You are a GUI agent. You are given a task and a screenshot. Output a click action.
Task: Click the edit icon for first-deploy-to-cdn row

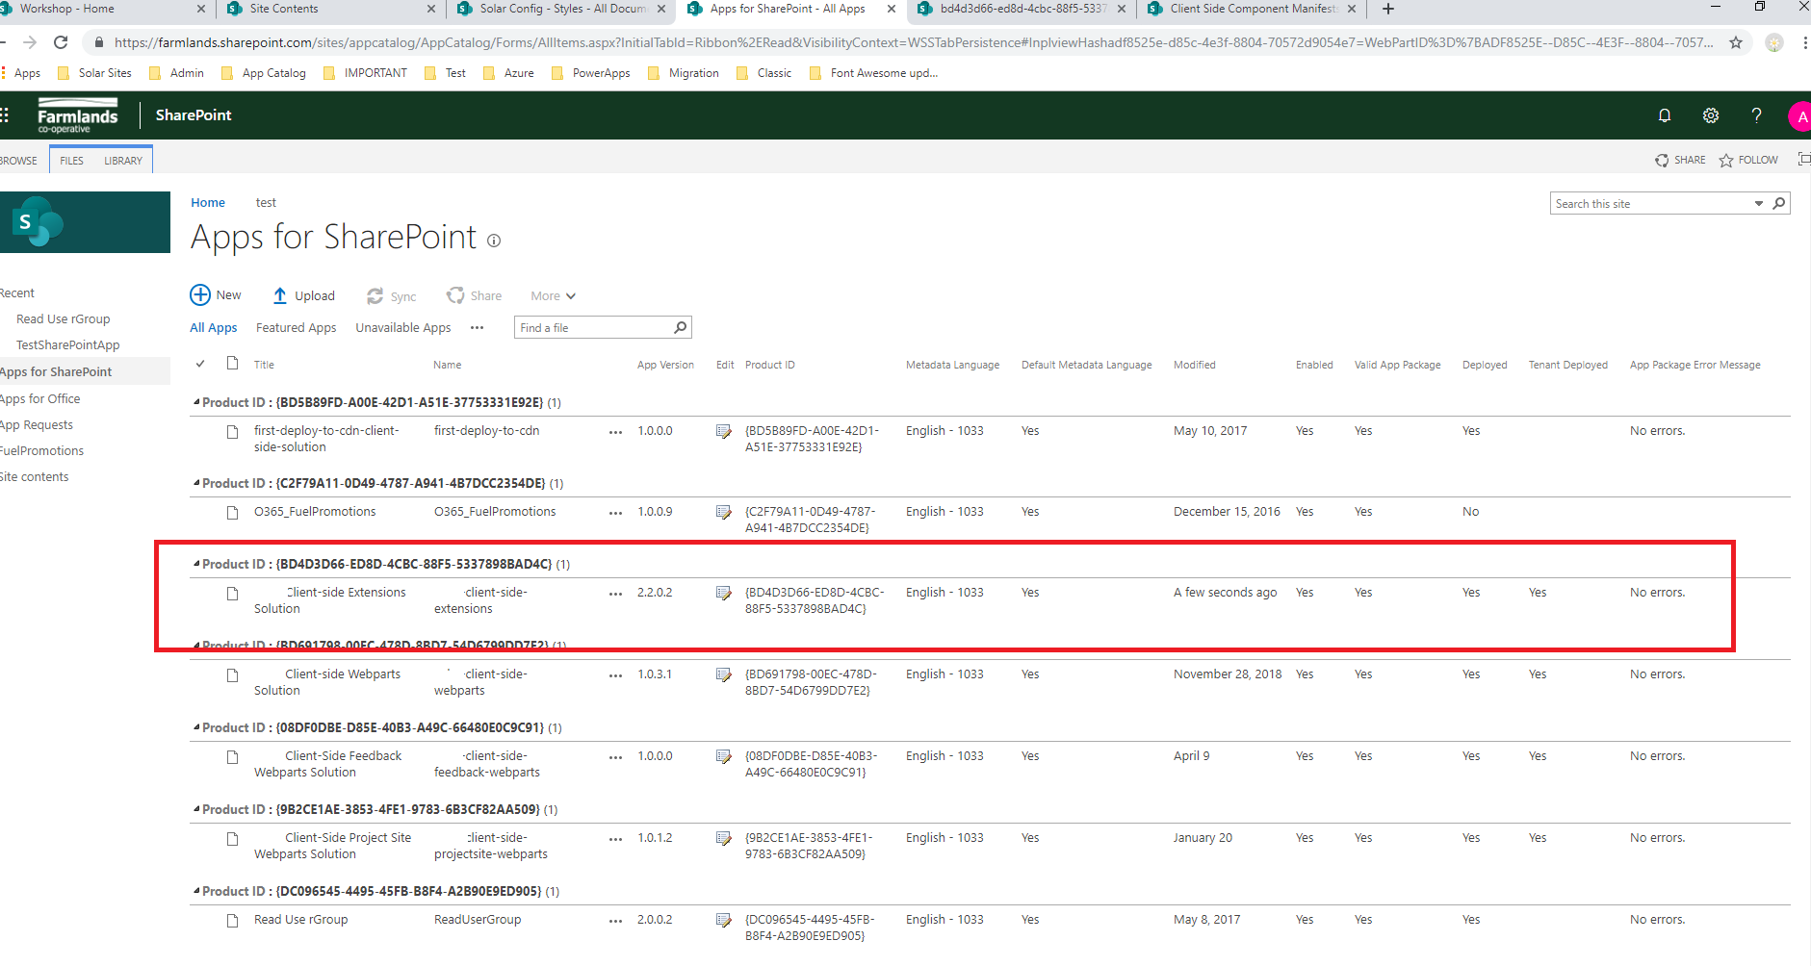point(724,431)
